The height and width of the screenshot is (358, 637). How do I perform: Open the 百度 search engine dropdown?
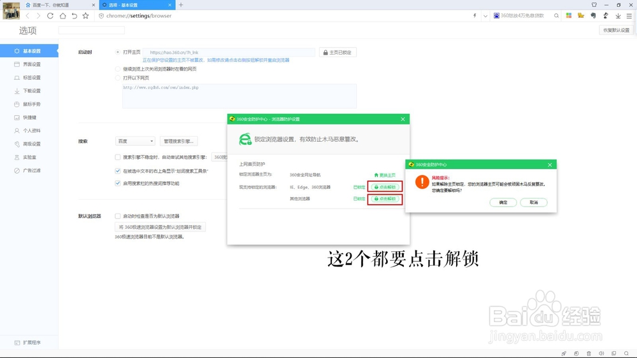(x=135, y=141)
